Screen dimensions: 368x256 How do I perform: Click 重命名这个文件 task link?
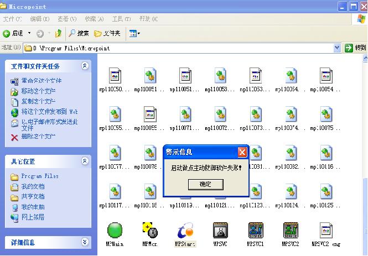click(42, 81)
